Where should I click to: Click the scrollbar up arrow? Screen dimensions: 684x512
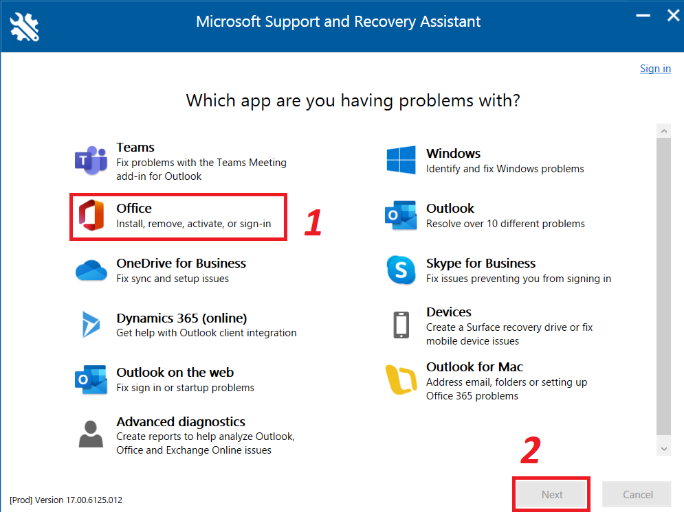click(663, 131)
